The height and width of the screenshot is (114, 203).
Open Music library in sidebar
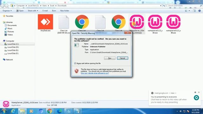(x=10, y=28)
